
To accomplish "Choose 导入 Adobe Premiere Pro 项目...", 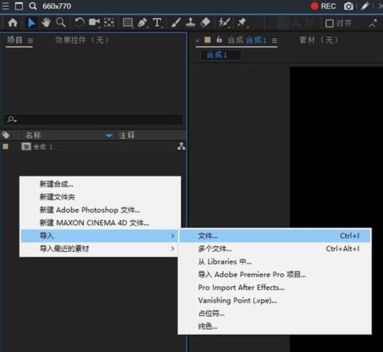I will coord(275,275).
